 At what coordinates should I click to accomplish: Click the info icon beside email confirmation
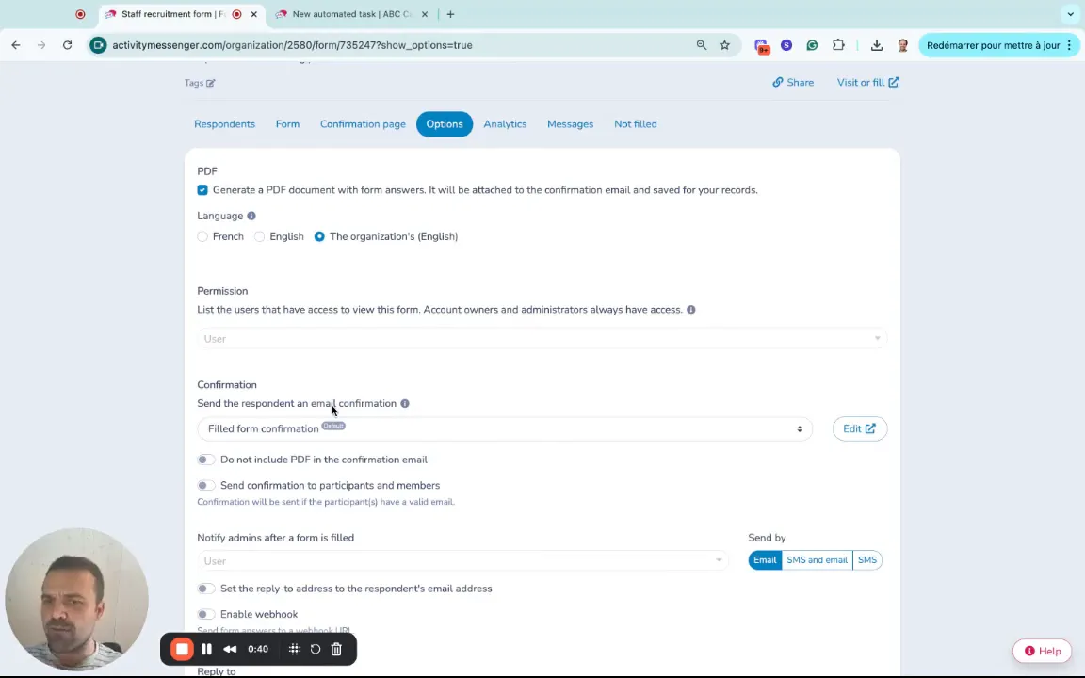pyautogui.click(x=405, y=403)
